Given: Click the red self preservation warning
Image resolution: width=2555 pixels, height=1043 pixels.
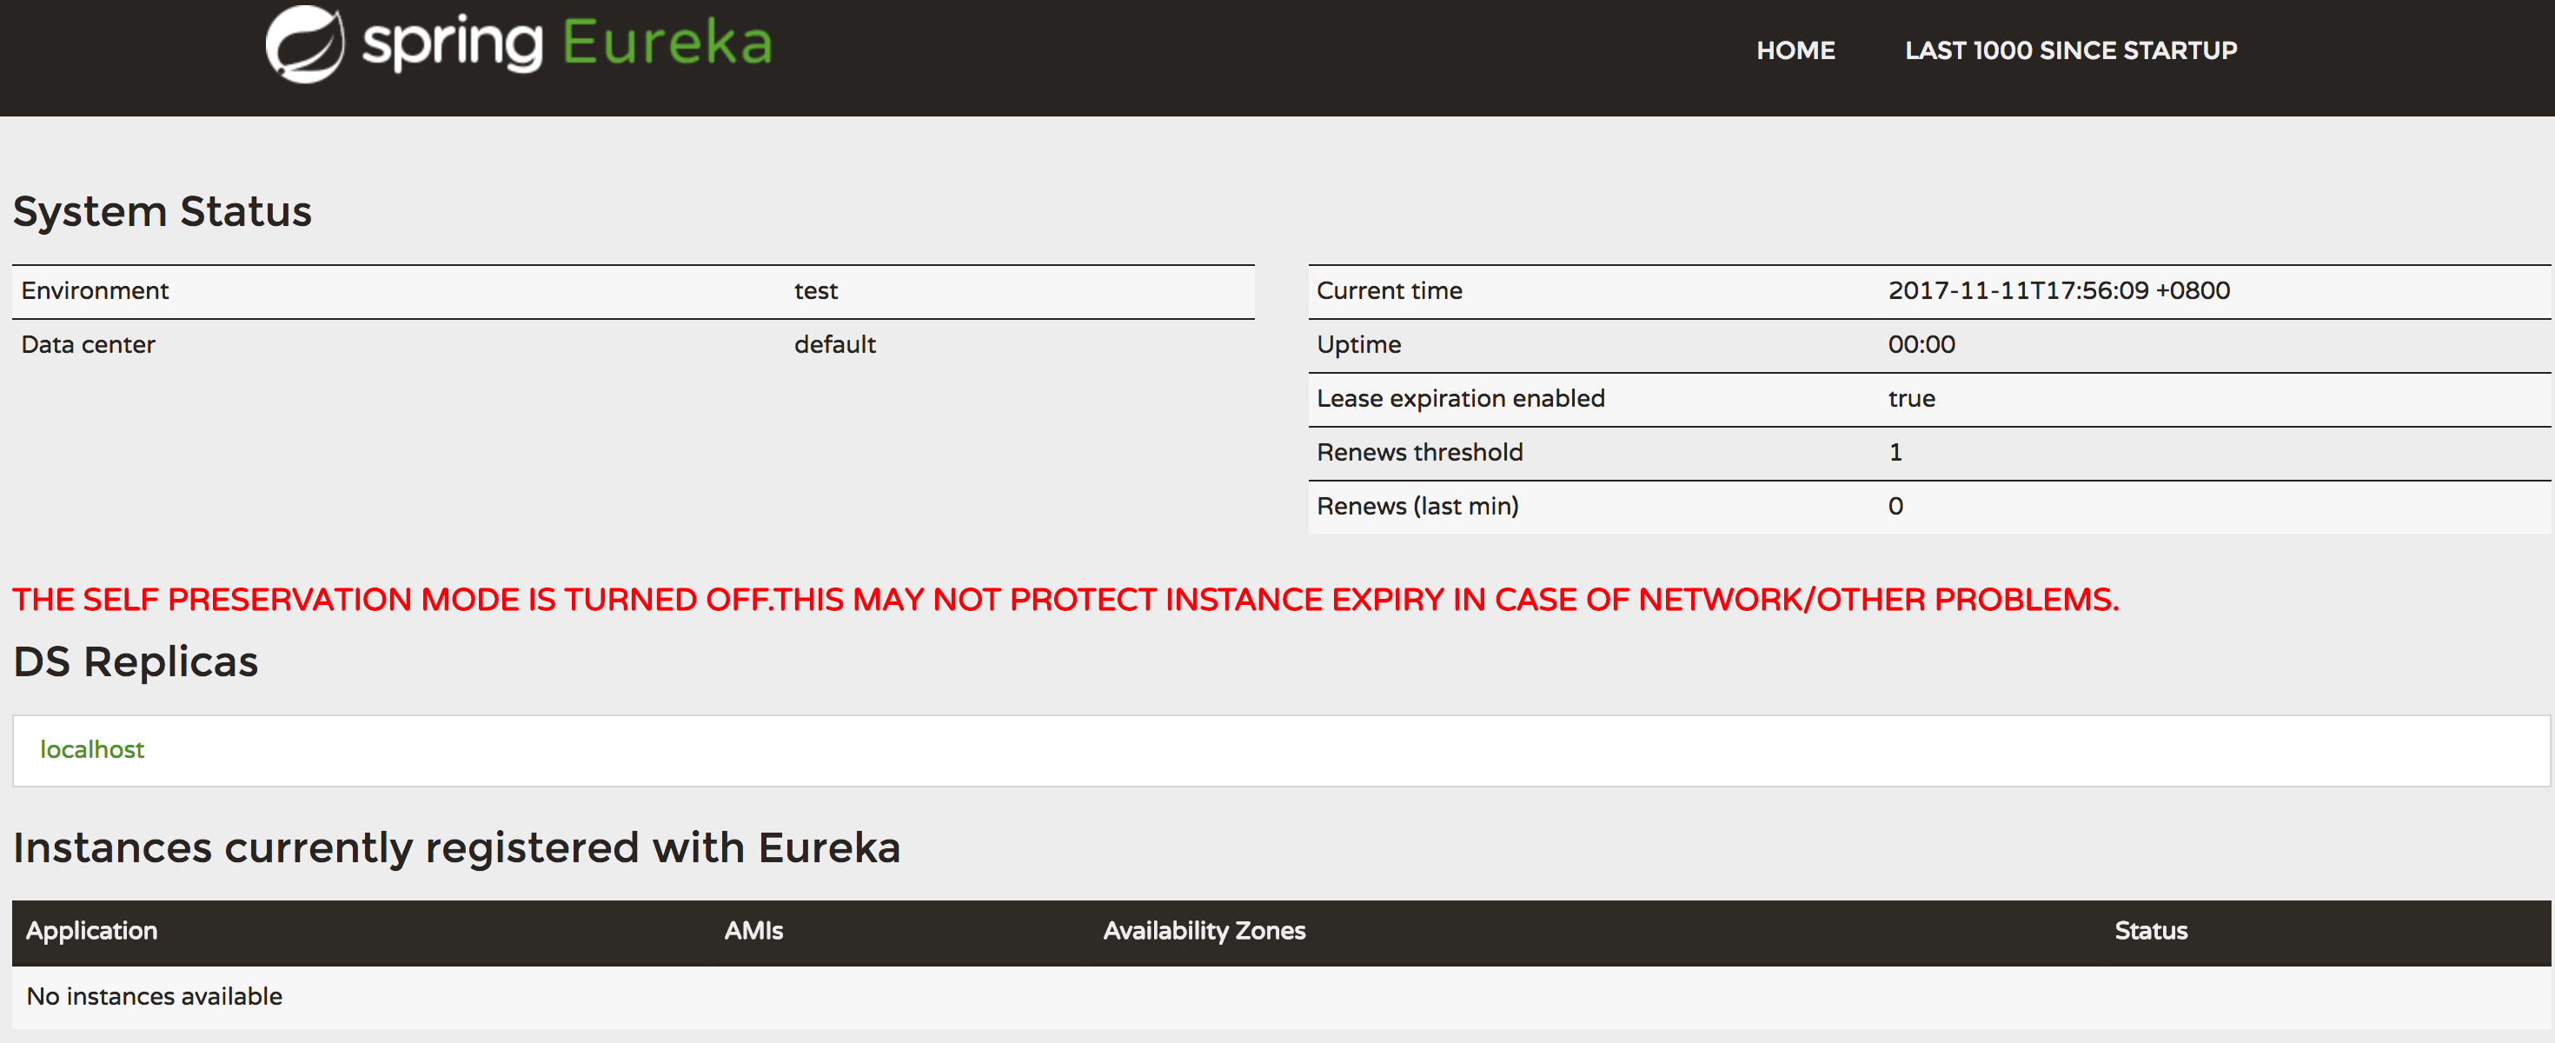Looking at the screenshot, I should click(x=1065, y=600).
